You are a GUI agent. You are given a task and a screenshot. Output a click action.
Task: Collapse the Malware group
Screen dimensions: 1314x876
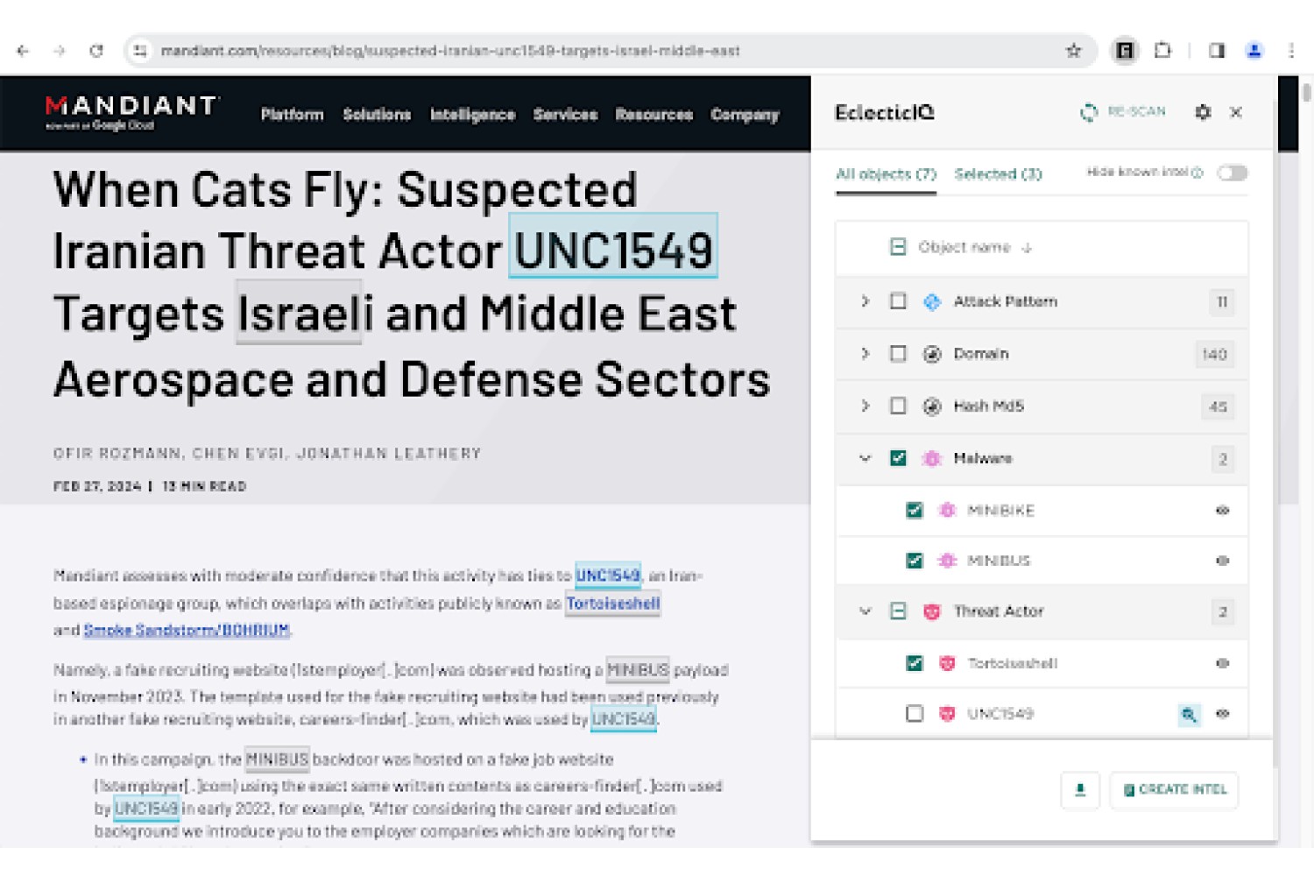click(865, 458)
